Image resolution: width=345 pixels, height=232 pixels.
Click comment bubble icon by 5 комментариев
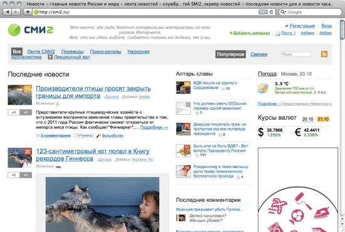point(38,135)
